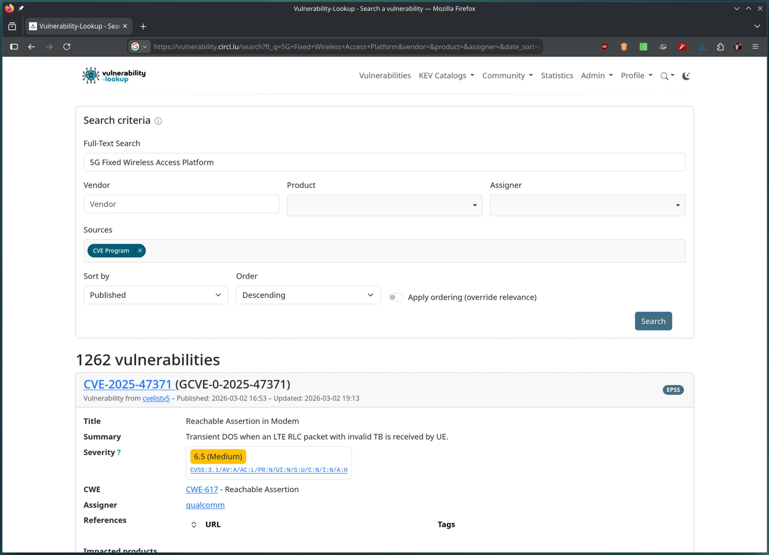Go back with the browser back arrow
769x555 pixels.
[x=32, y=47]
